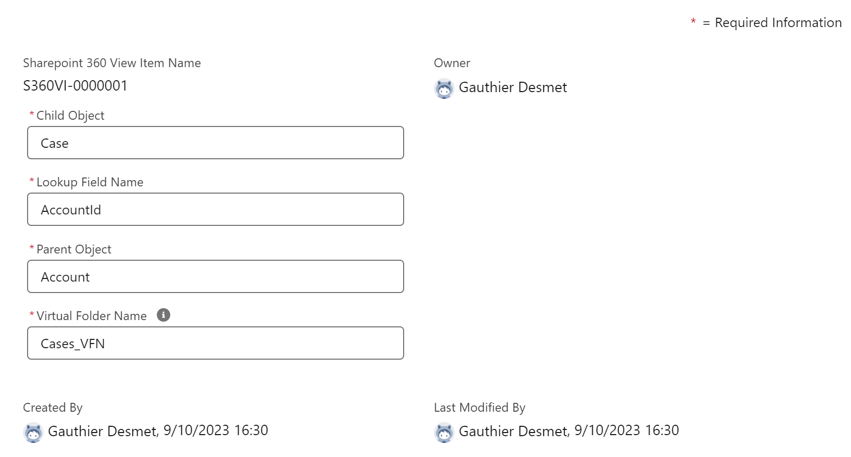Click the Virtual Folder Name label text
851x457 pixels.
(92, 316)
